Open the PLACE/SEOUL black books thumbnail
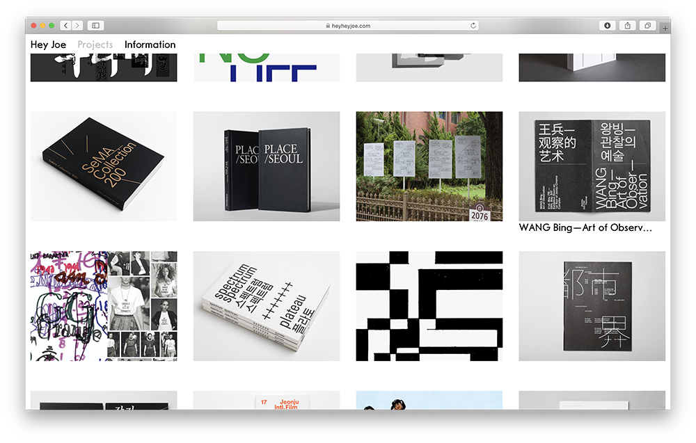 click(267, 166)
